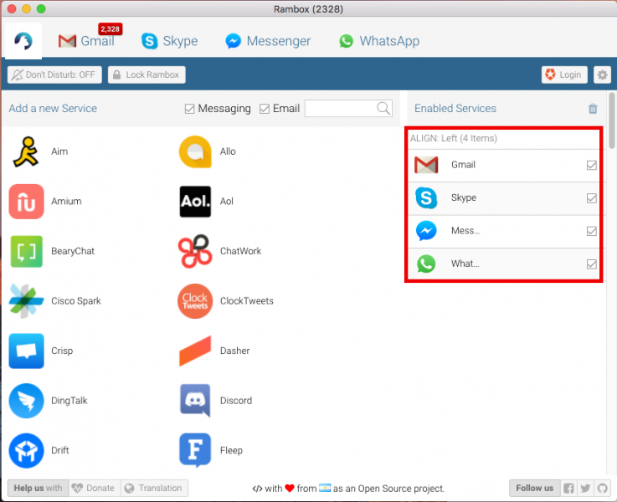The image size is (617, 502).
Task: Minimize the Rambox window
Action: click(26, 8)
